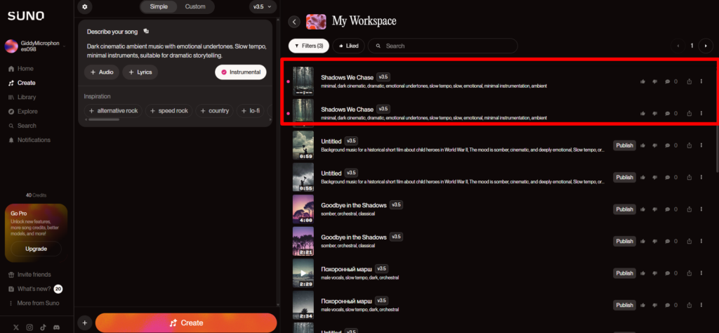The width and height of the screenshot is (719, 333).
Task: Expand the GiddyMicrophones098 account menu
Action: click(35, 46)
